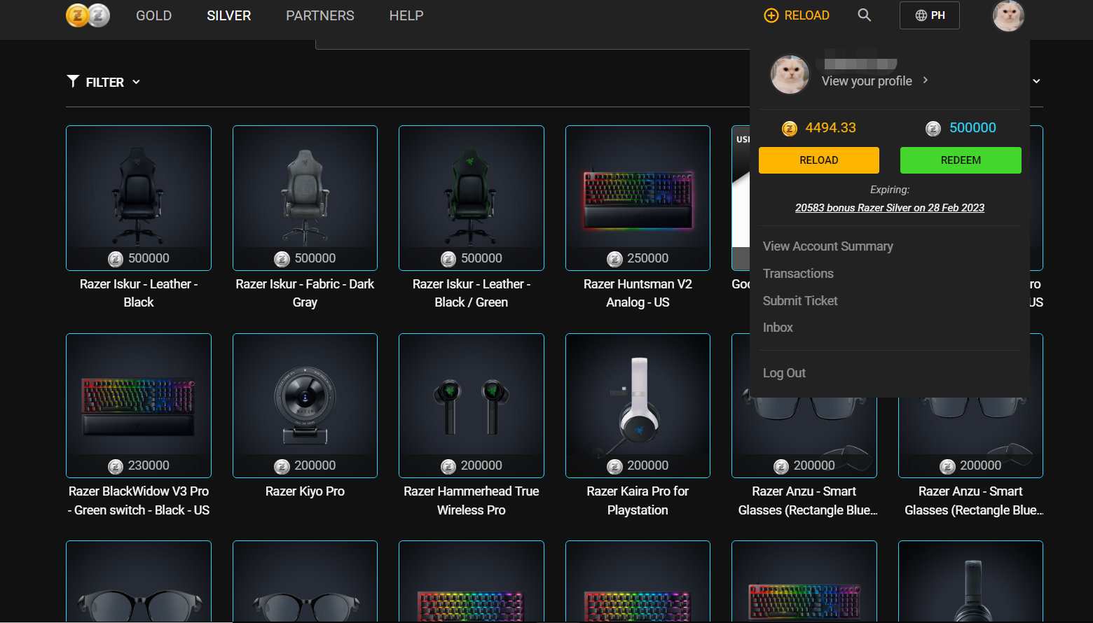Open Razer Kaira Pro for Playstation thumbnail
This screenshot has height=623, width=1093.
(638, 406)
